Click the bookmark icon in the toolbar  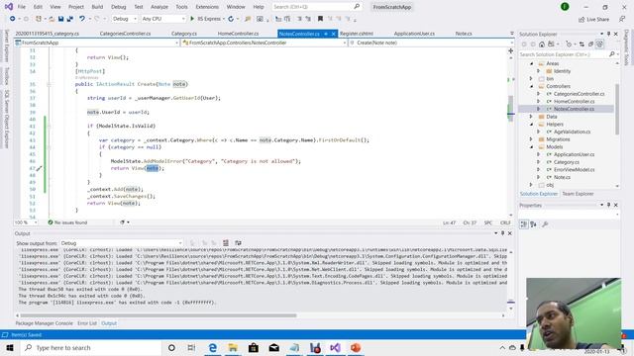click(320, 19)
